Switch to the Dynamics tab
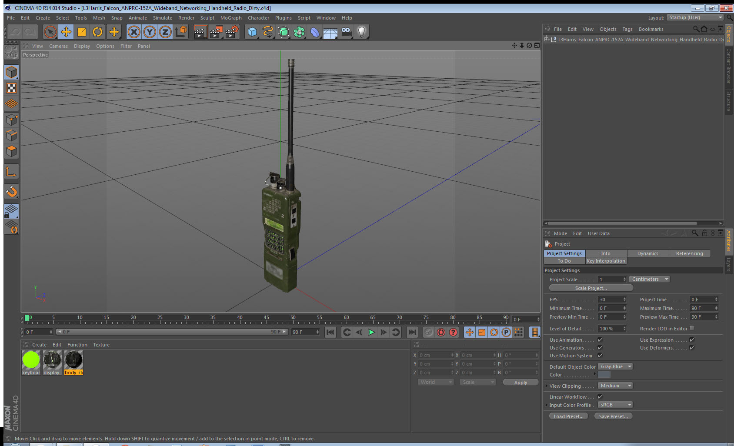Screen dimensions: 734x446 pyautogui.click(x=647, y=253)
